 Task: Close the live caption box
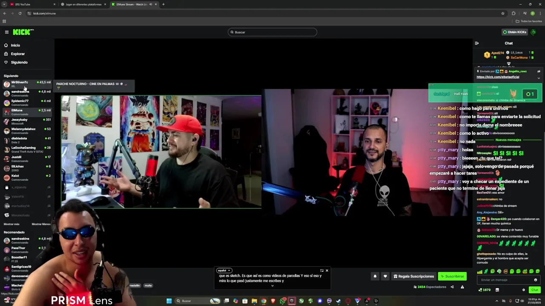pyautogui.click(x=327, y=271)
